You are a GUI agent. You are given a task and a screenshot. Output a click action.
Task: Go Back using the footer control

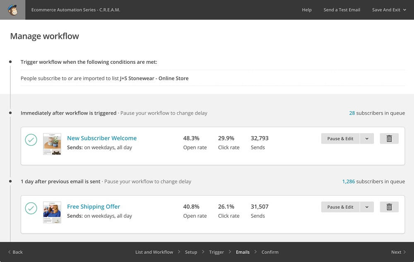point(15,252)
